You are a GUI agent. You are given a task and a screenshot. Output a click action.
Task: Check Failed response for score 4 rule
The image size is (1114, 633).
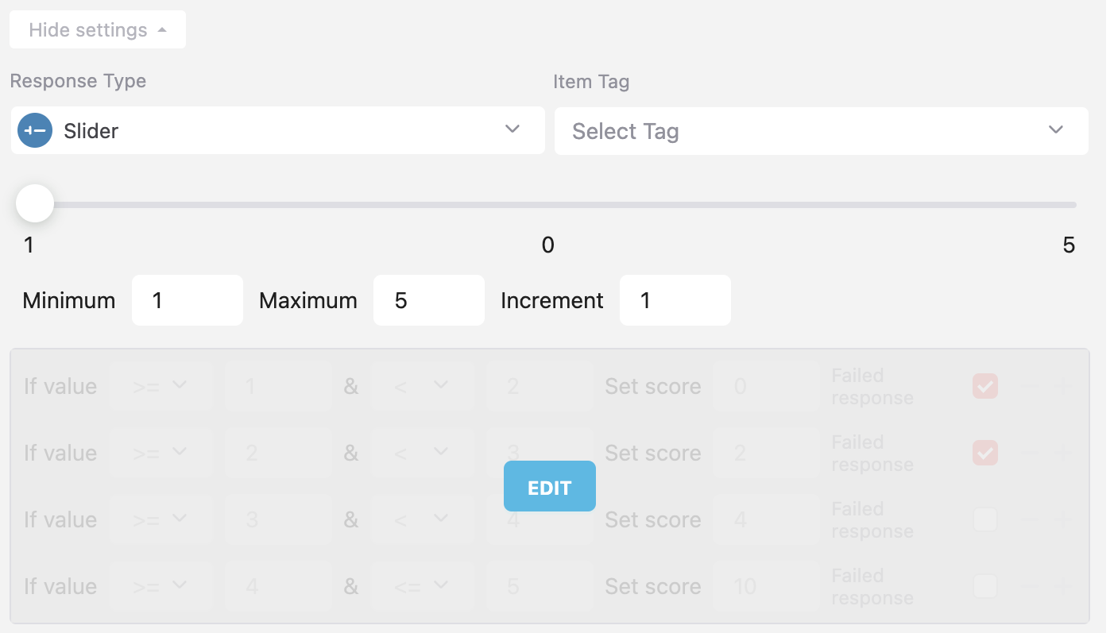tap(985, 519)
